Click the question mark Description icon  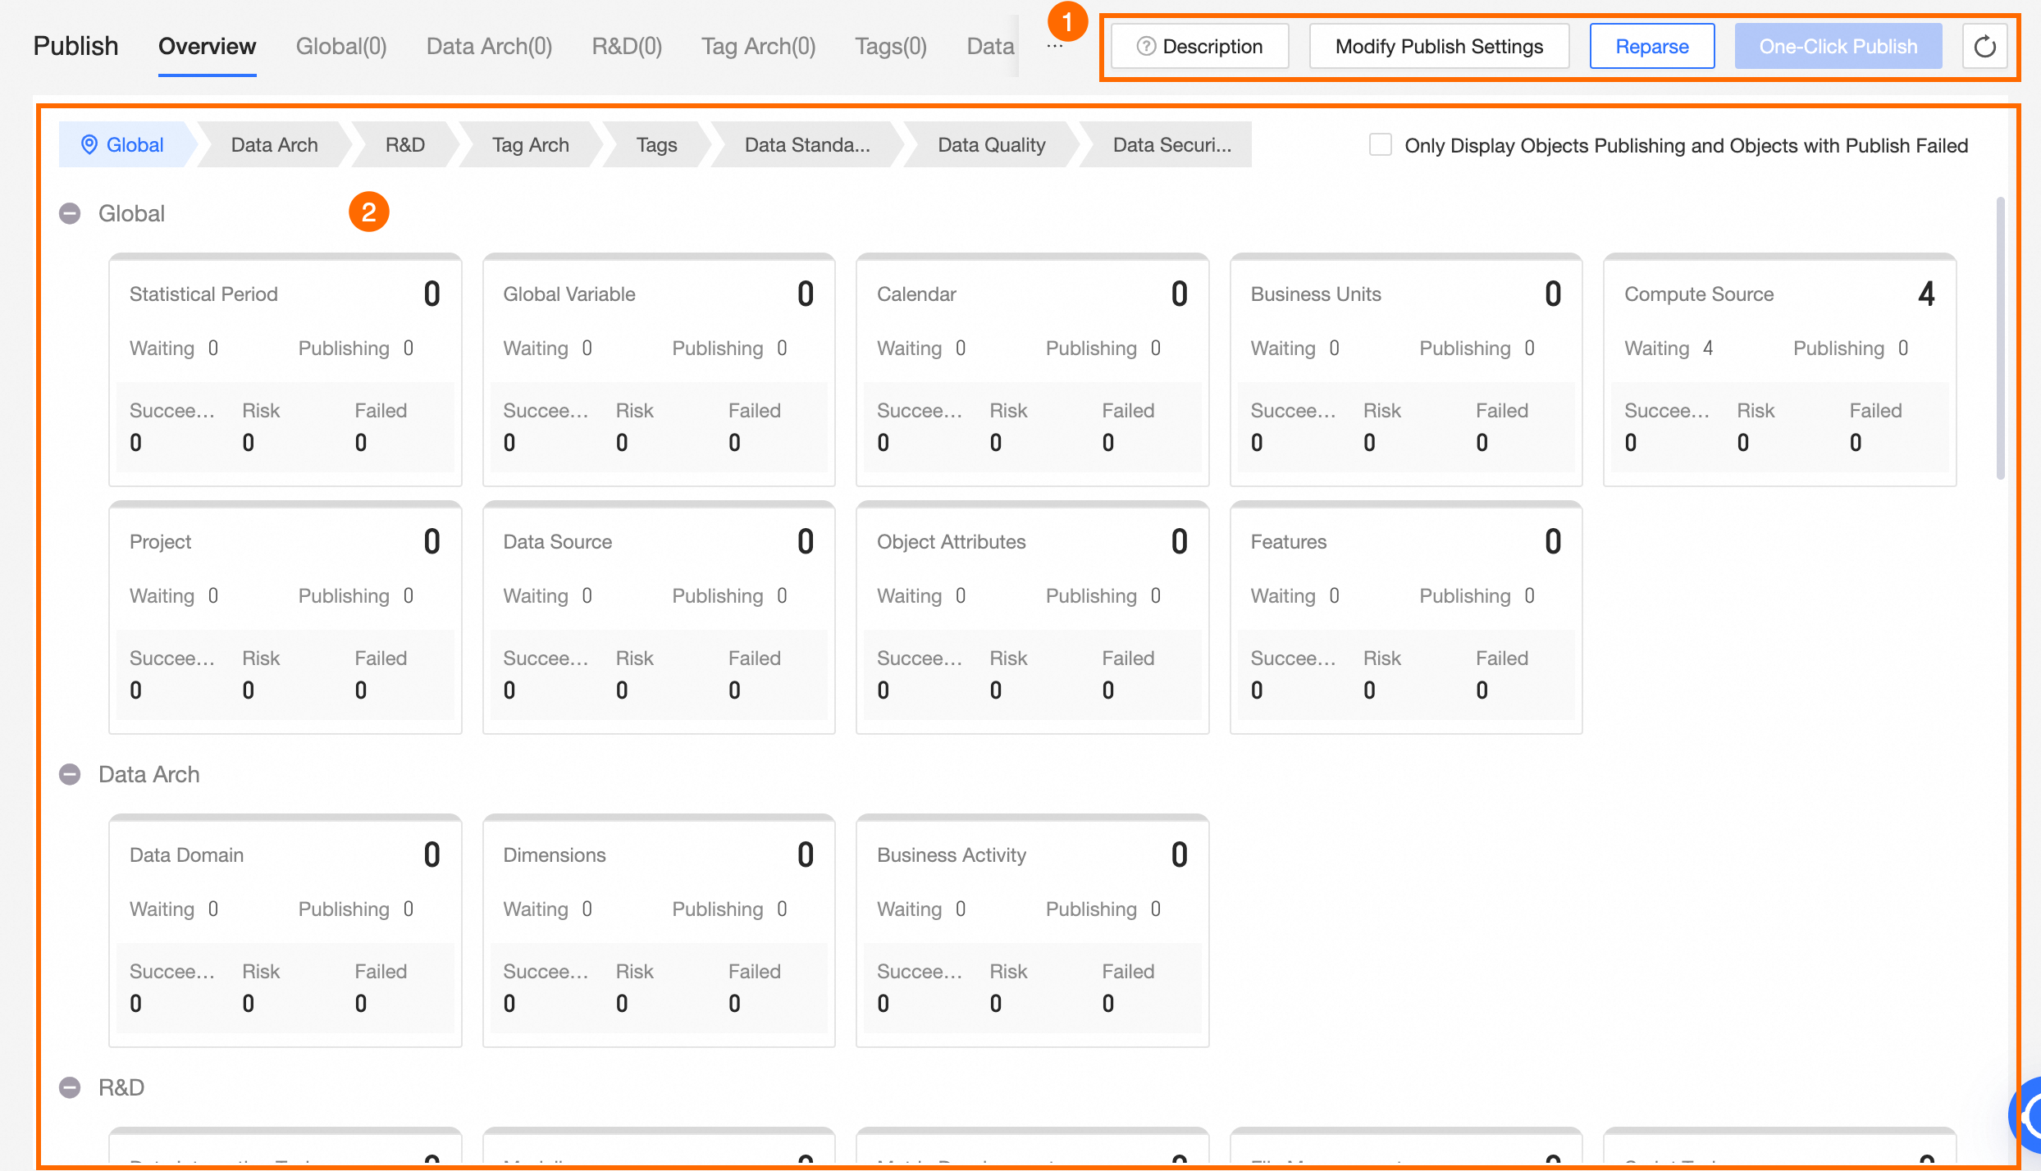click(x=1146, y=47)
